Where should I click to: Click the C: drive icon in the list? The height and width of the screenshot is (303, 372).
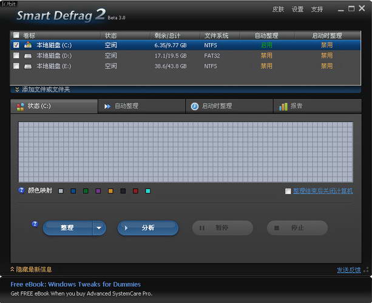tap(28, 45)
